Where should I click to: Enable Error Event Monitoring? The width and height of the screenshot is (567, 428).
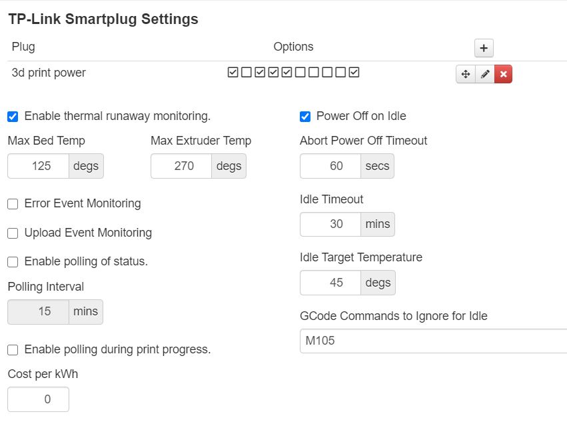click(11, 204)
